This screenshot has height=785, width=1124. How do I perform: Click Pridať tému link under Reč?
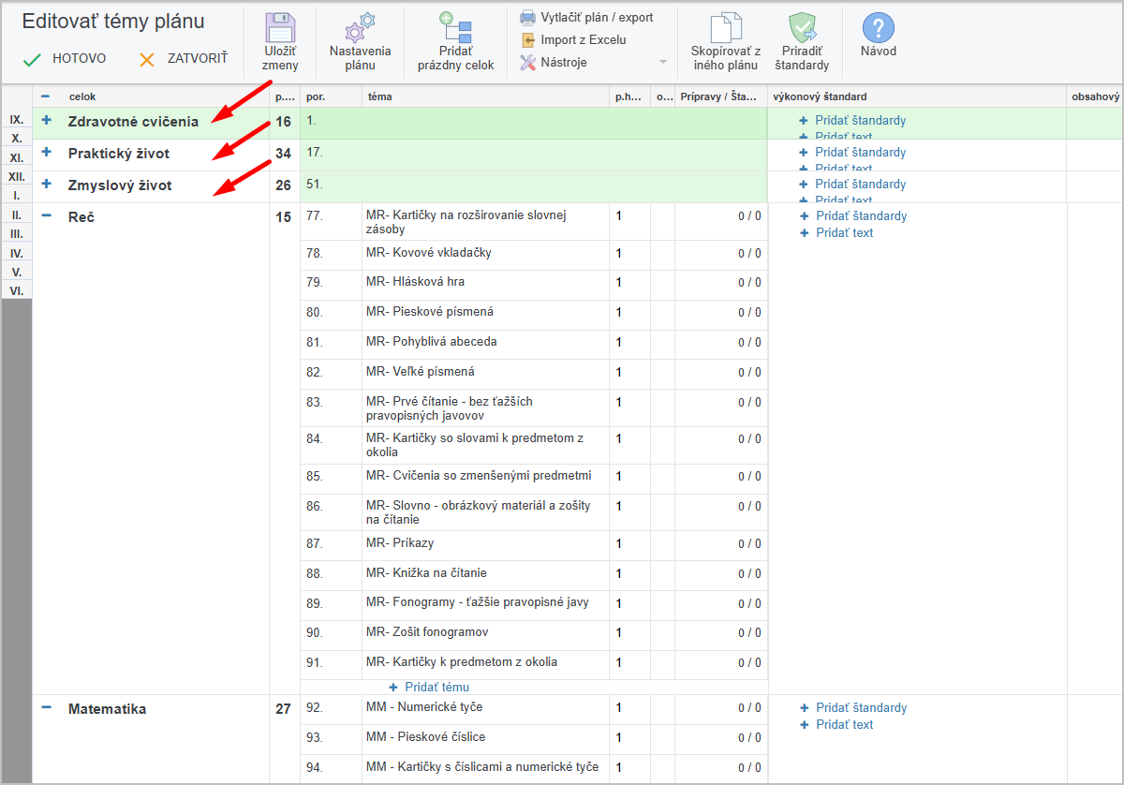[x=437, y=688]
